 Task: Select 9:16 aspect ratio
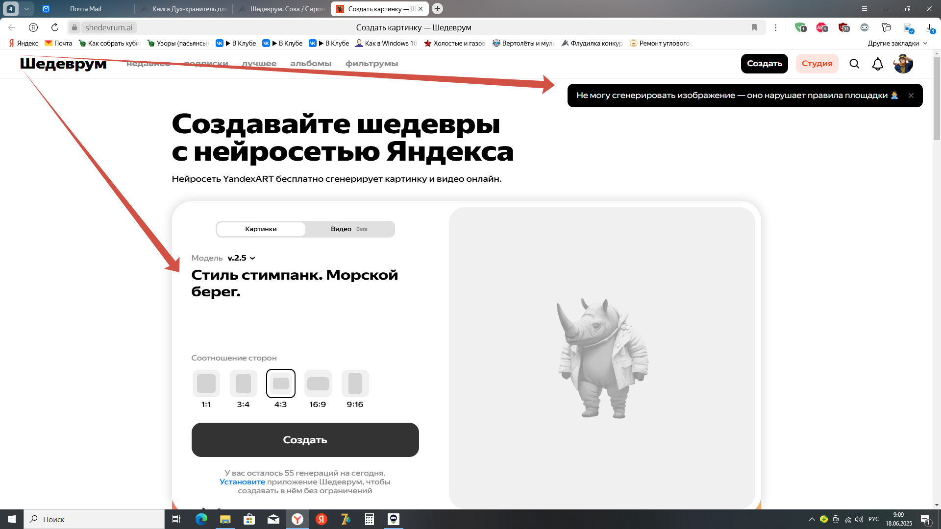(x=355, y=384)
